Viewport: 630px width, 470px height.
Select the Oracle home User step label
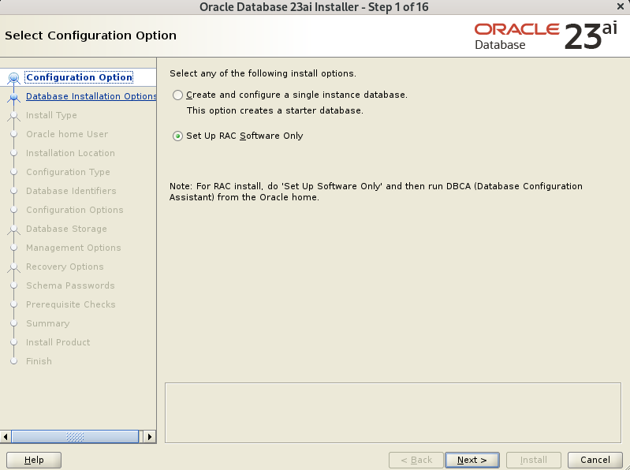pyautogui.click(x=67, y=134)
